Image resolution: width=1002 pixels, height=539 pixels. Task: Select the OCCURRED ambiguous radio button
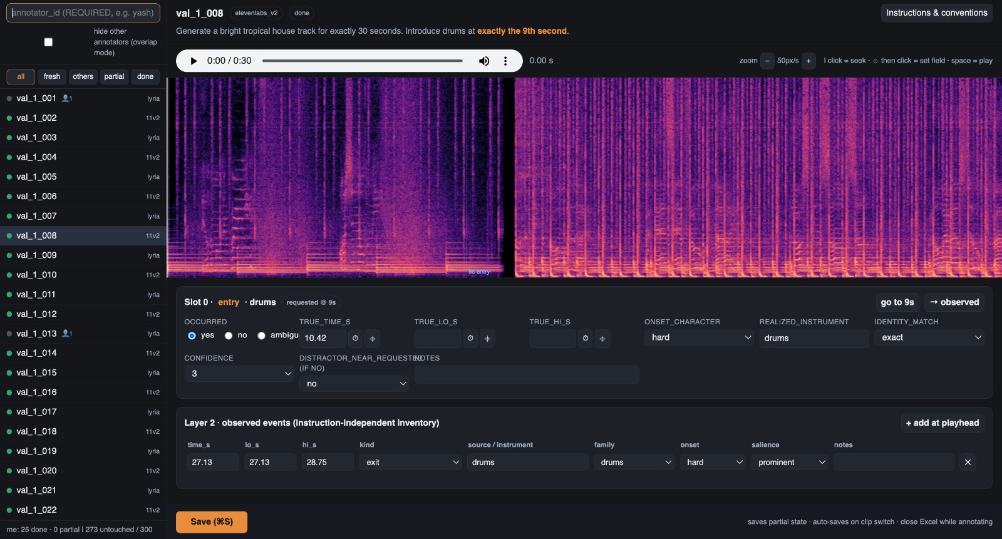pyautogui.click(x=261, y=336)
